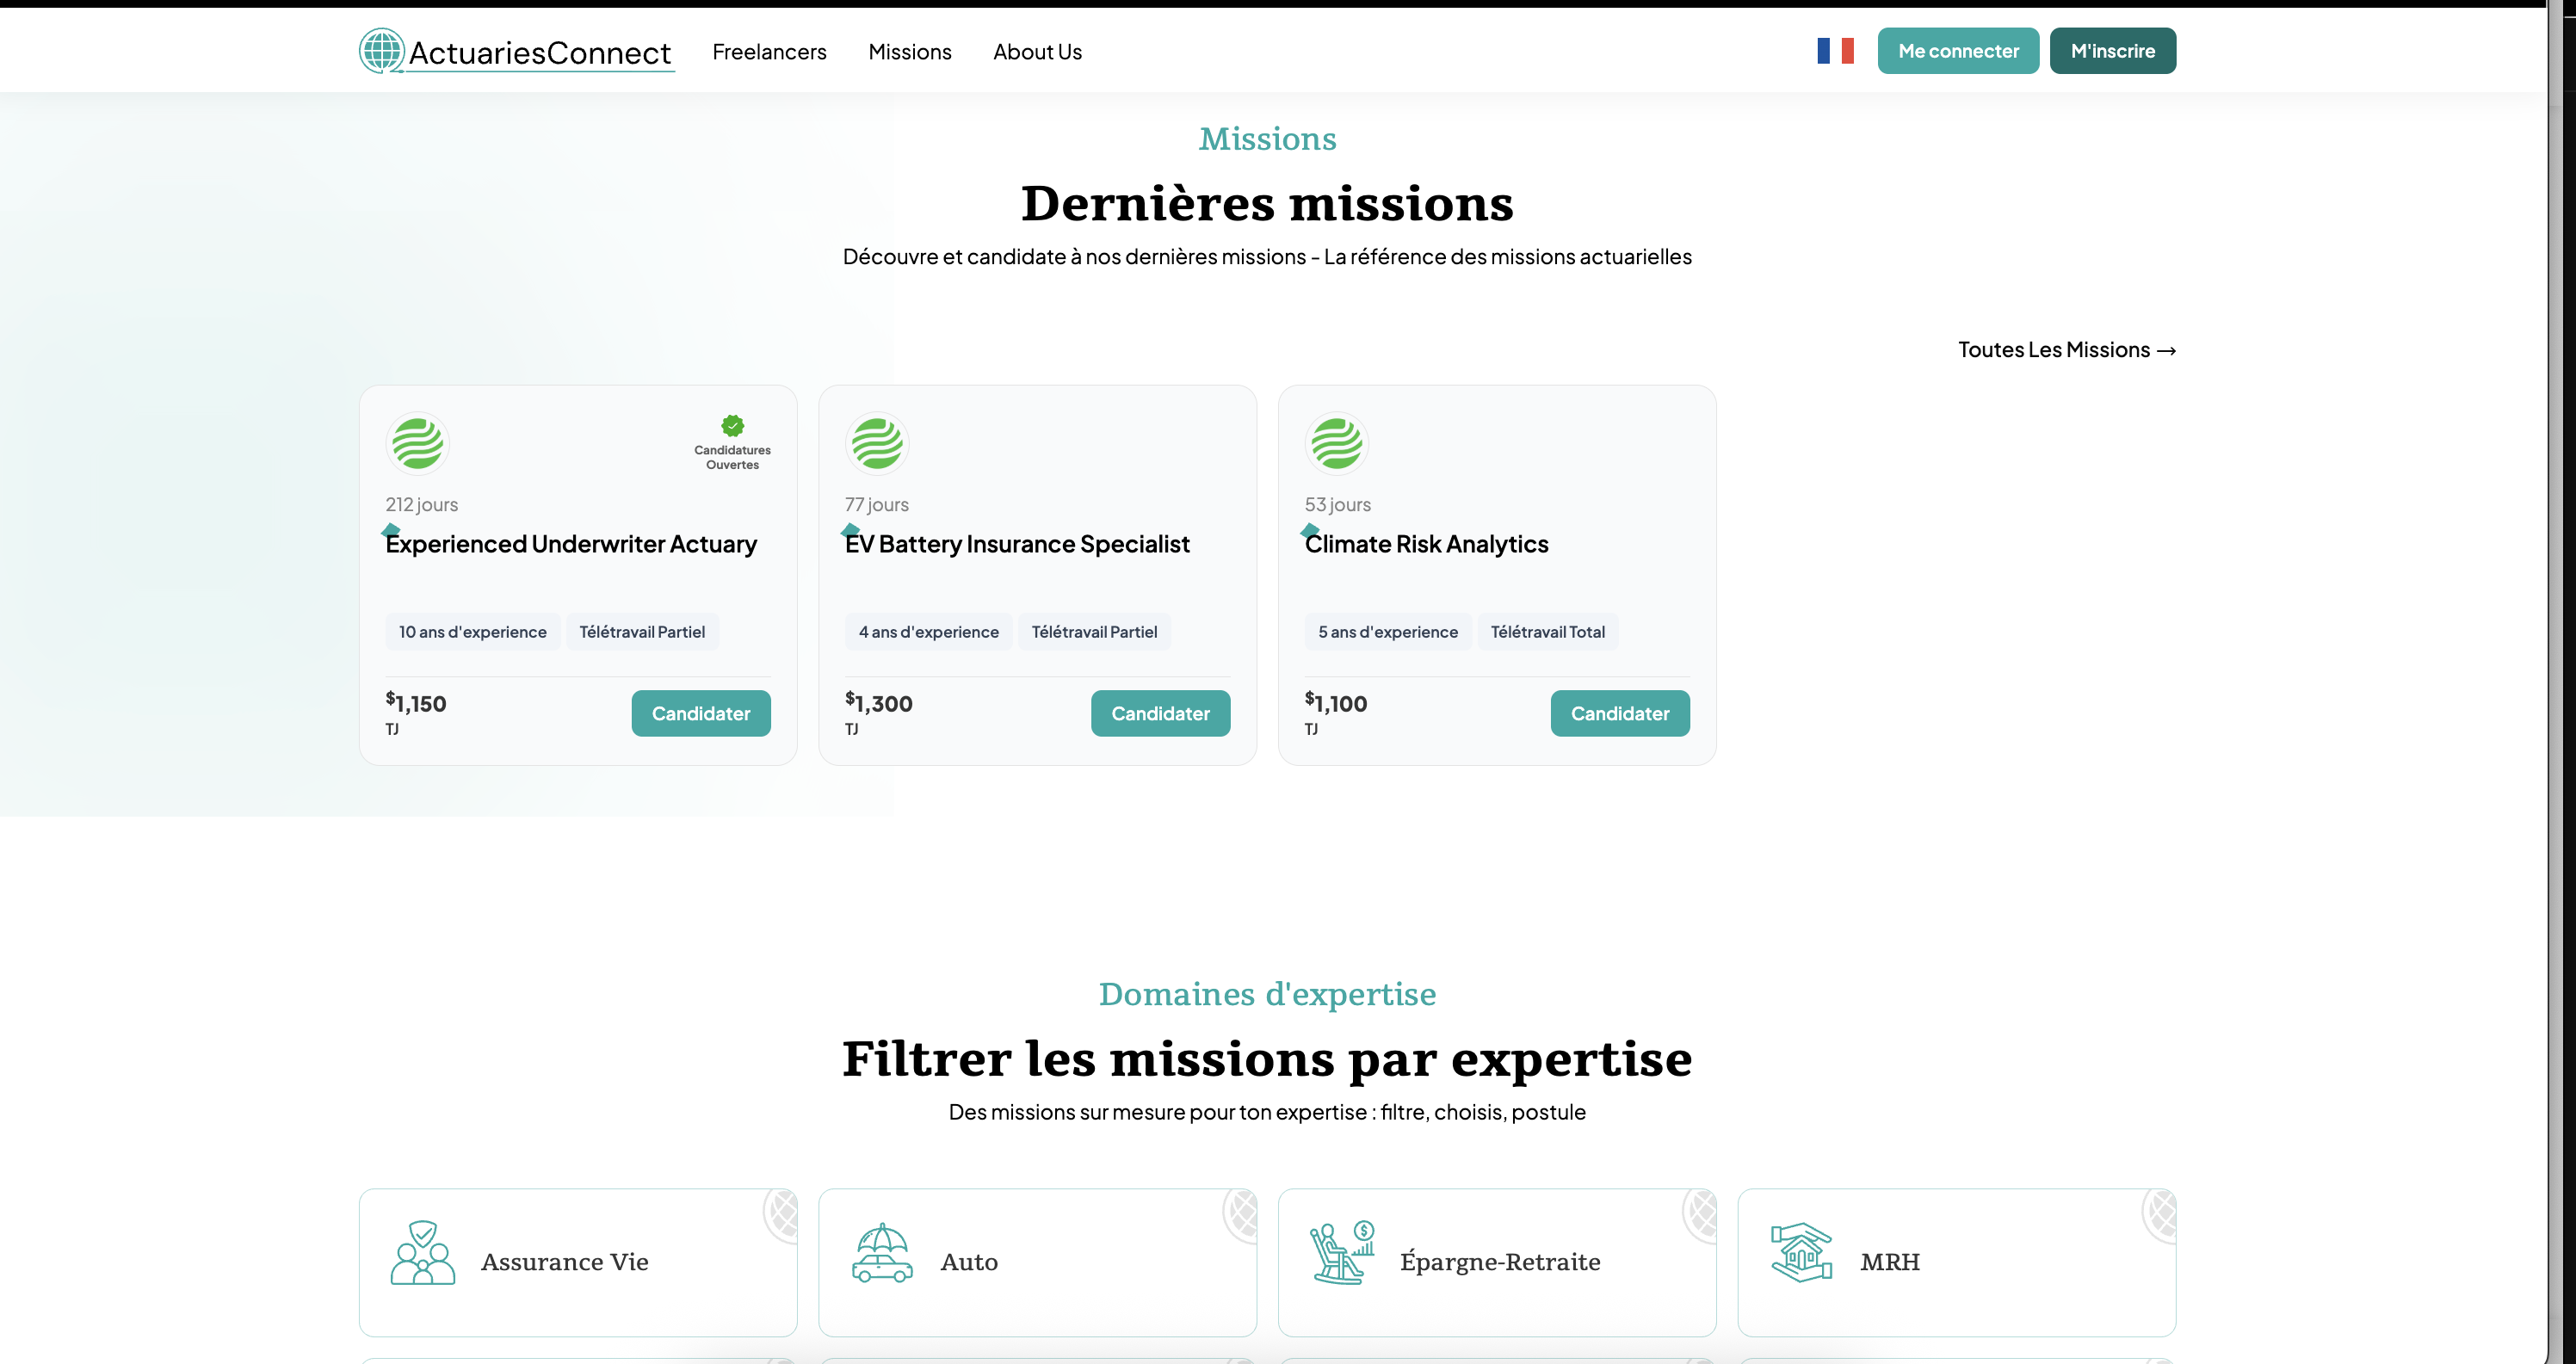Click the Domaines d'expertise subtitle

coord(1267,994)
